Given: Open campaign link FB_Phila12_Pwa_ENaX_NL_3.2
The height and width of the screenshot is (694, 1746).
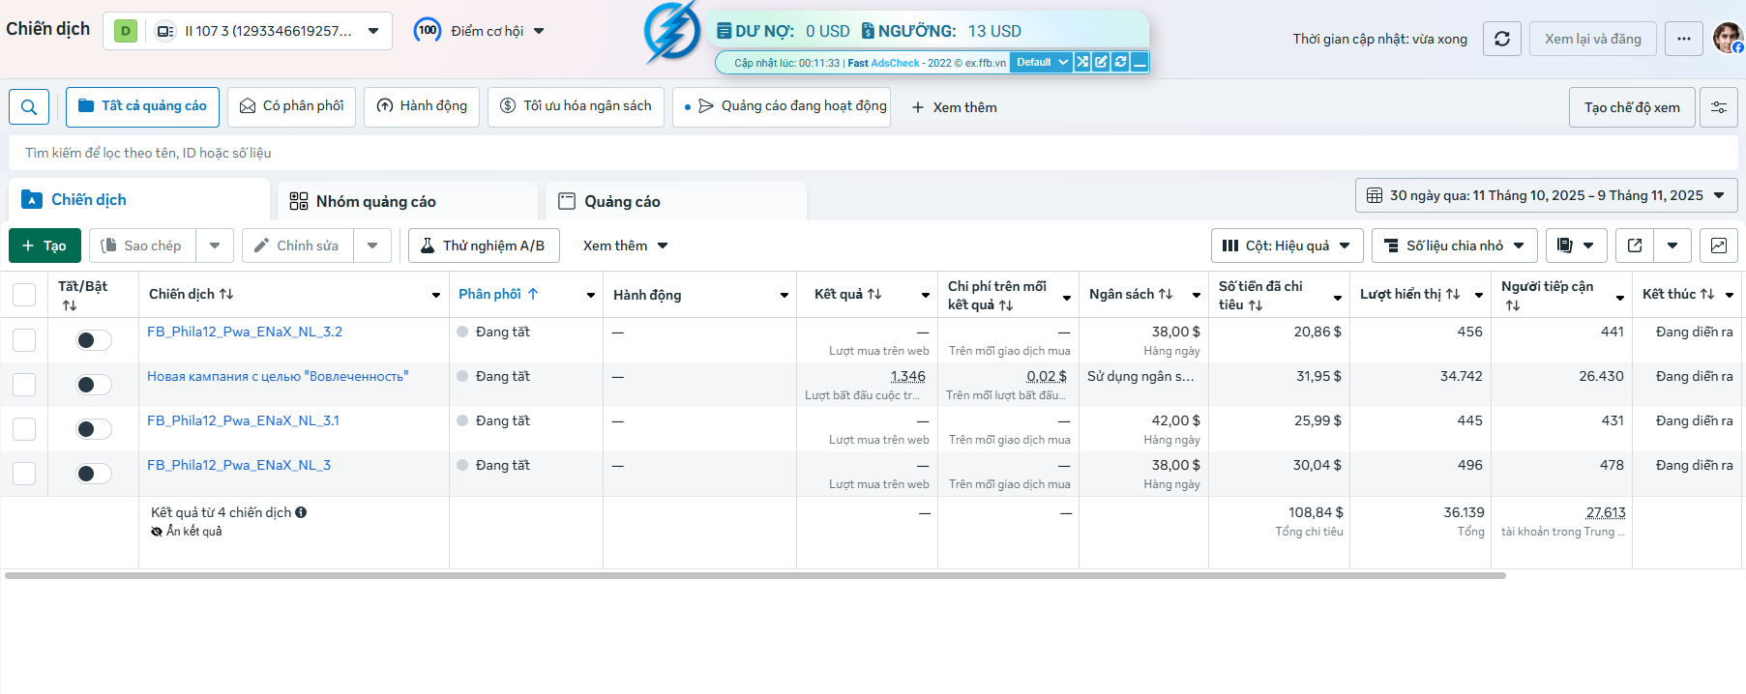Looking at the screenshot, I should click(245, 332).
